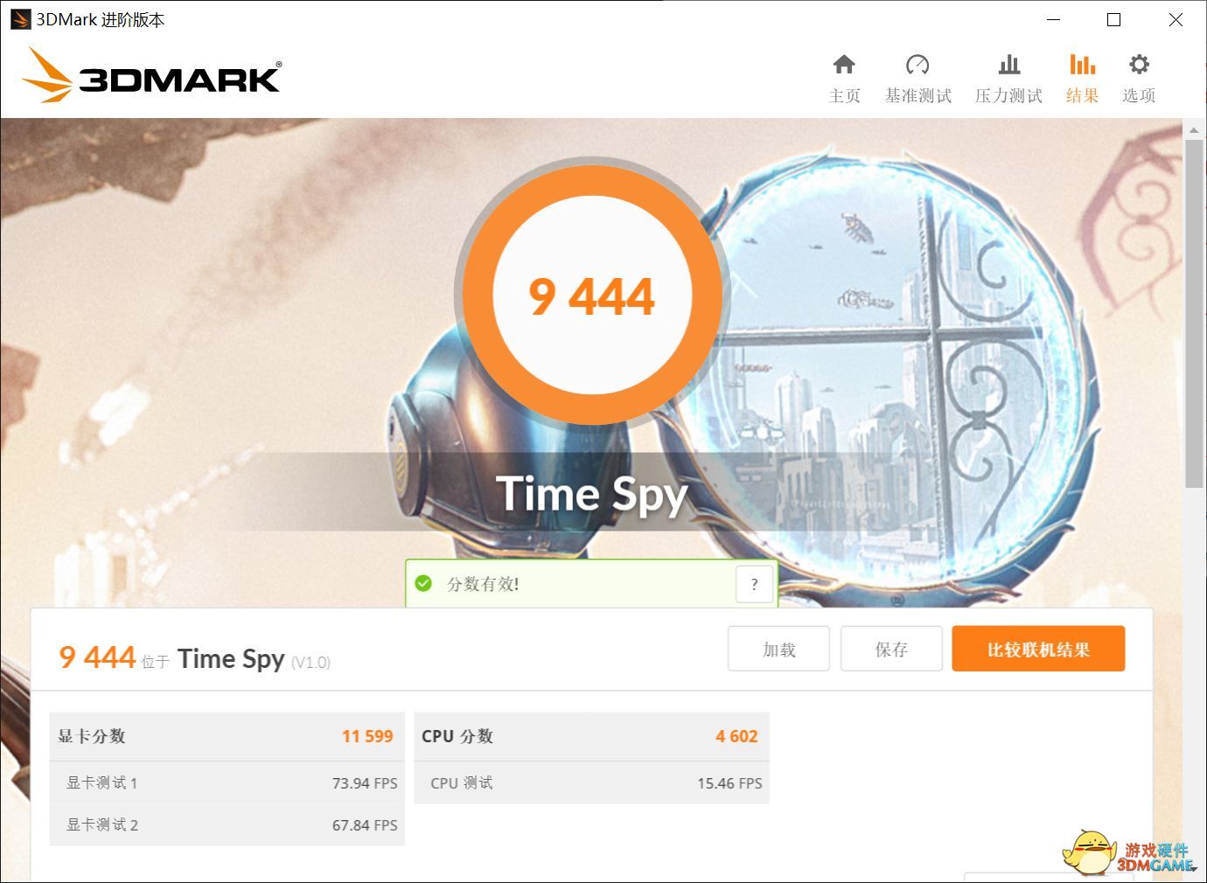Click the green valid-score checkmark icon
Image resolution: width=1207 pixels, height=883 pixels.
[423, 583]
